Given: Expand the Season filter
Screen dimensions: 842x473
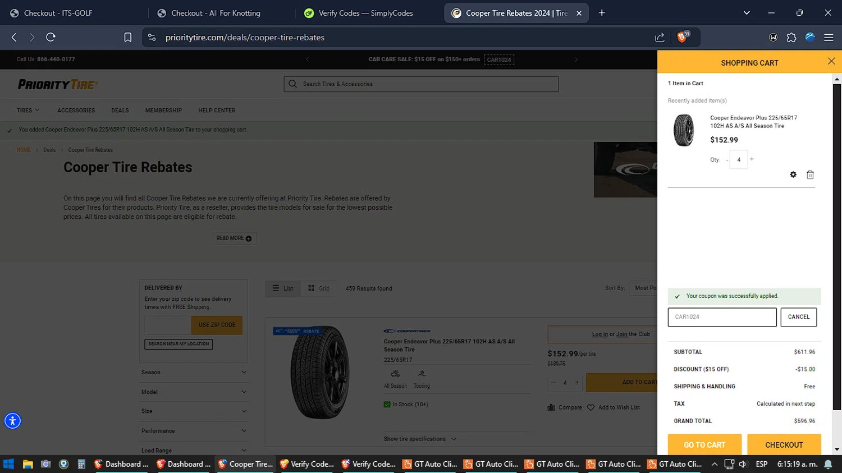Looking at the screenshot, I should tap(194, 373).
